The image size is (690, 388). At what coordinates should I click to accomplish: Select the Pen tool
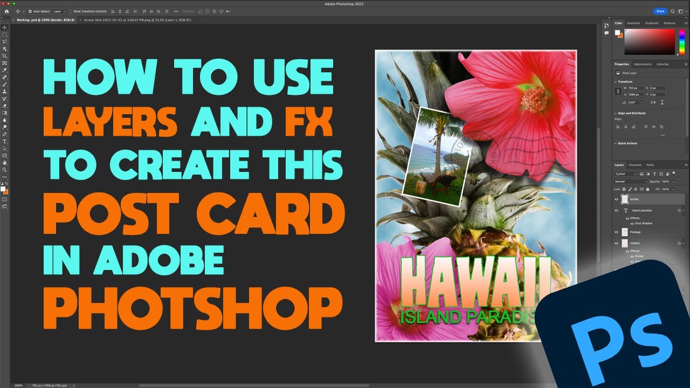(x=5, y=134)
